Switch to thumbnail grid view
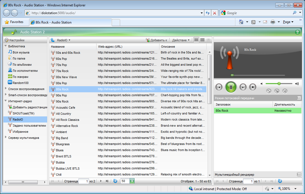This screenshot has height=194, width=305. pos(202,40)
